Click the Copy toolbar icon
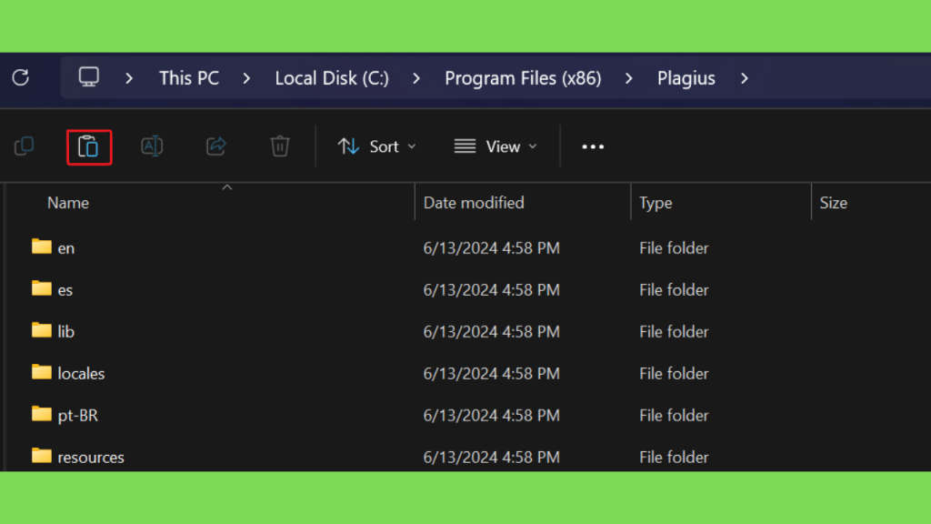Screen dimensions: 931x524 pyautogui.click(x=25, y=146)
